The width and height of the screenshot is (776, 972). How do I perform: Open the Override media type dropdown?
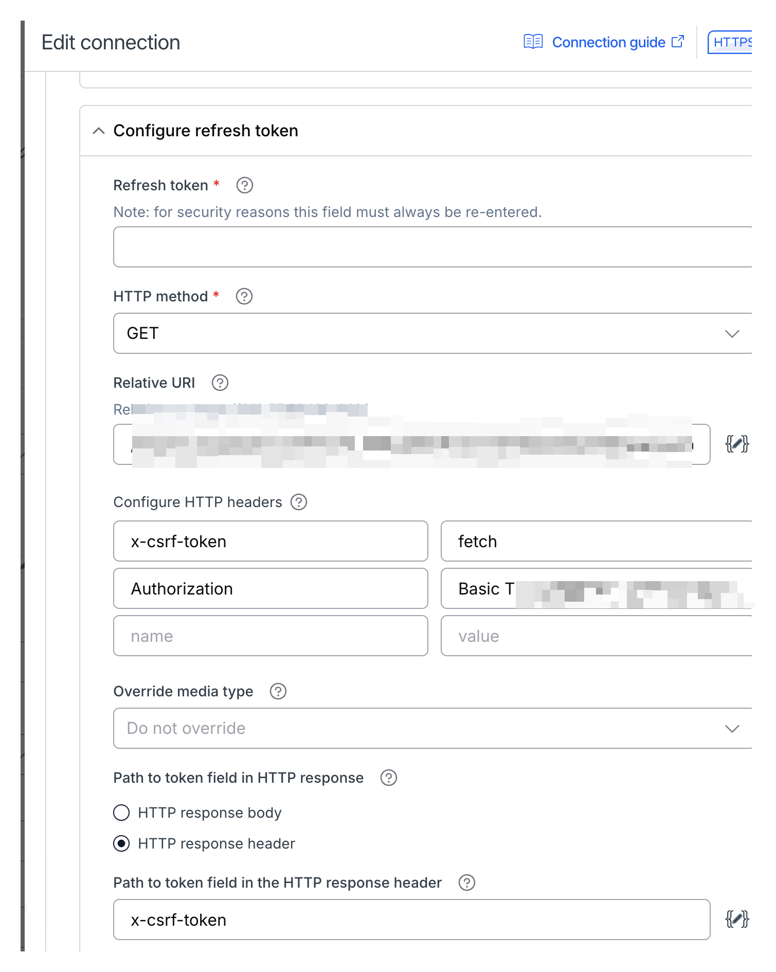pos(432,728)
